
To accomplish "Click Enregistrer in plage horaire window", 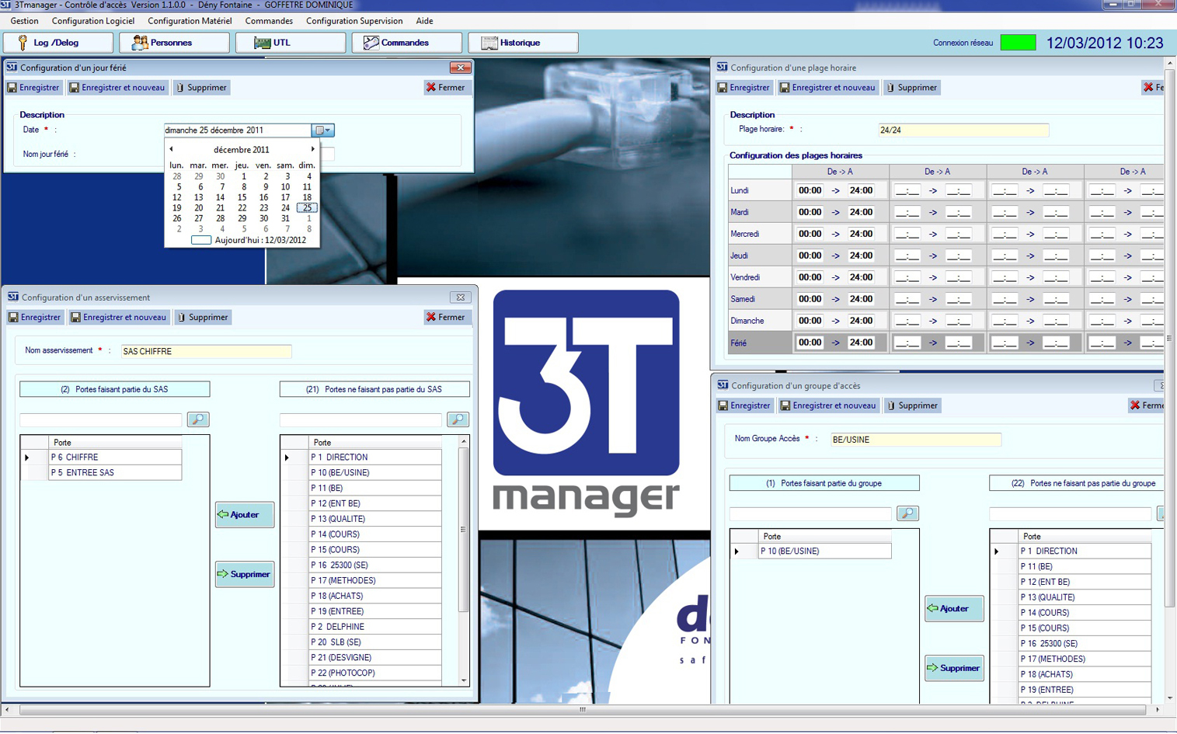I will [x=744, y=88].
